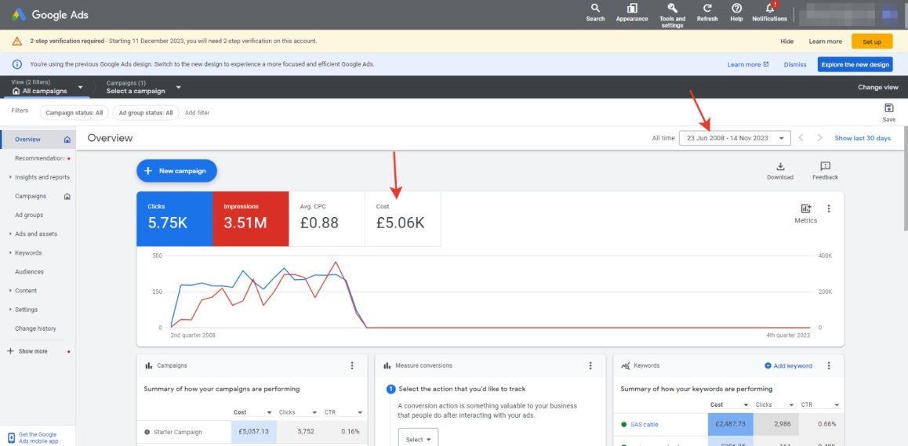The height and width of the screenshot is (446, 908).
Task: Open the Feedback icon
Action: pyautogui.click(x=825, y=166)
